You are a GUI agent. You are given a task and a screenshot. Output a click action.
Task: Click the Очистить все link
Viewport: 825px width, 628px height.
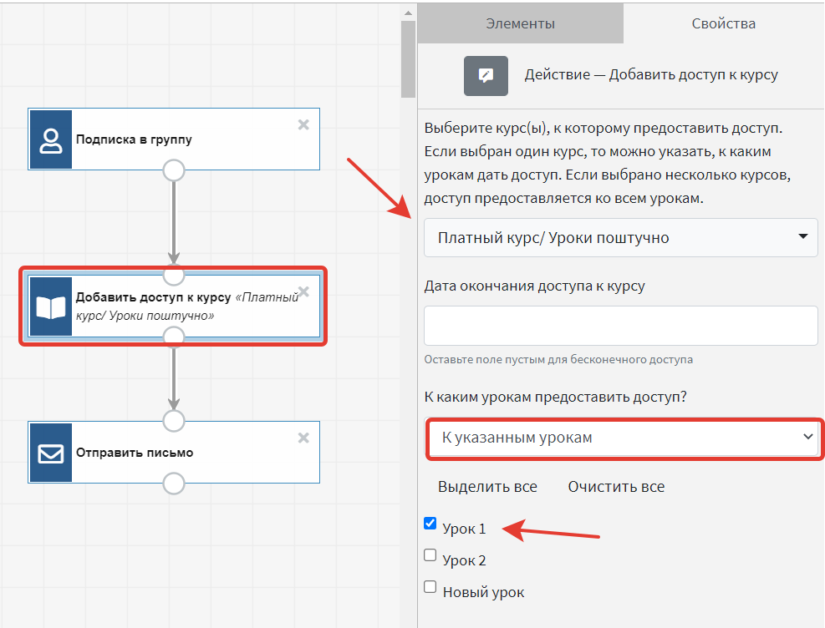coord(616,486)
